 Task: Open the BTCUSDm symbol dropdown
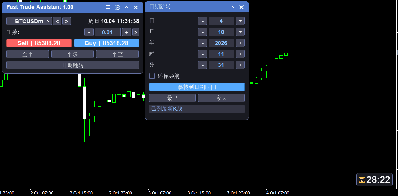(x=29, y=21)
